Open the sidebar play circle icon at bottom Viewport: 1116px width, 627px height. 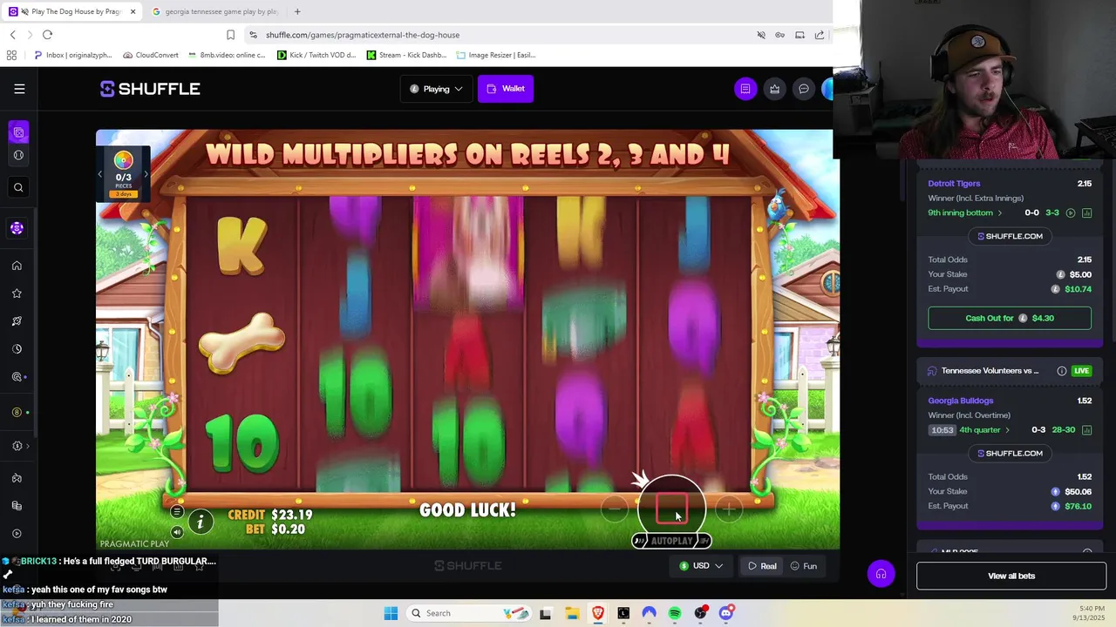[17, 534]
